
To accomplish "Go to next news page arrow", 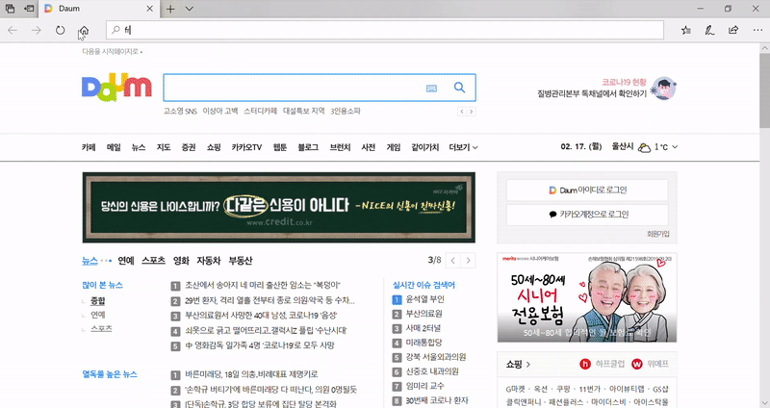I will coord(468,260).
